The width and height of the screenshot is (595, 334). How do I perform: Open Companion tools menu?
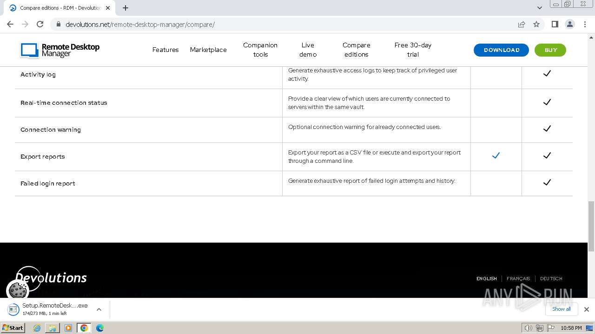click(x=260, y=50)
